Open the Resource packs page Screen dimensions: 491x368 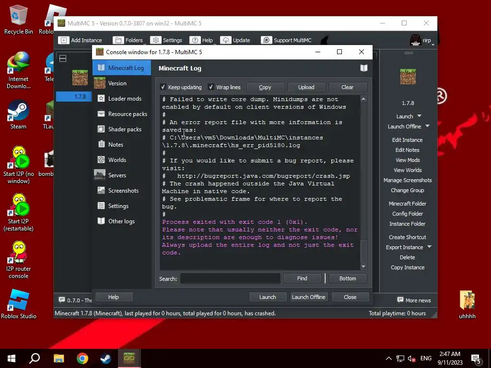pyautogui.click(x=122, y=114)
